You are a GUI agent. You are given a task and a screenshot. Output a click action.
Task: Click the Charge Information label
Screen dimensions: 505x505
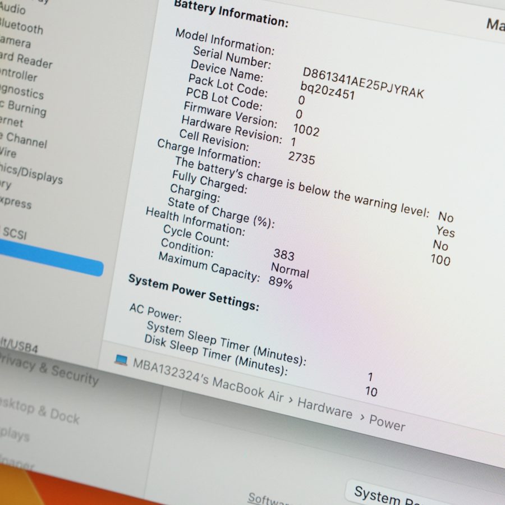click(x=209, y=153)
